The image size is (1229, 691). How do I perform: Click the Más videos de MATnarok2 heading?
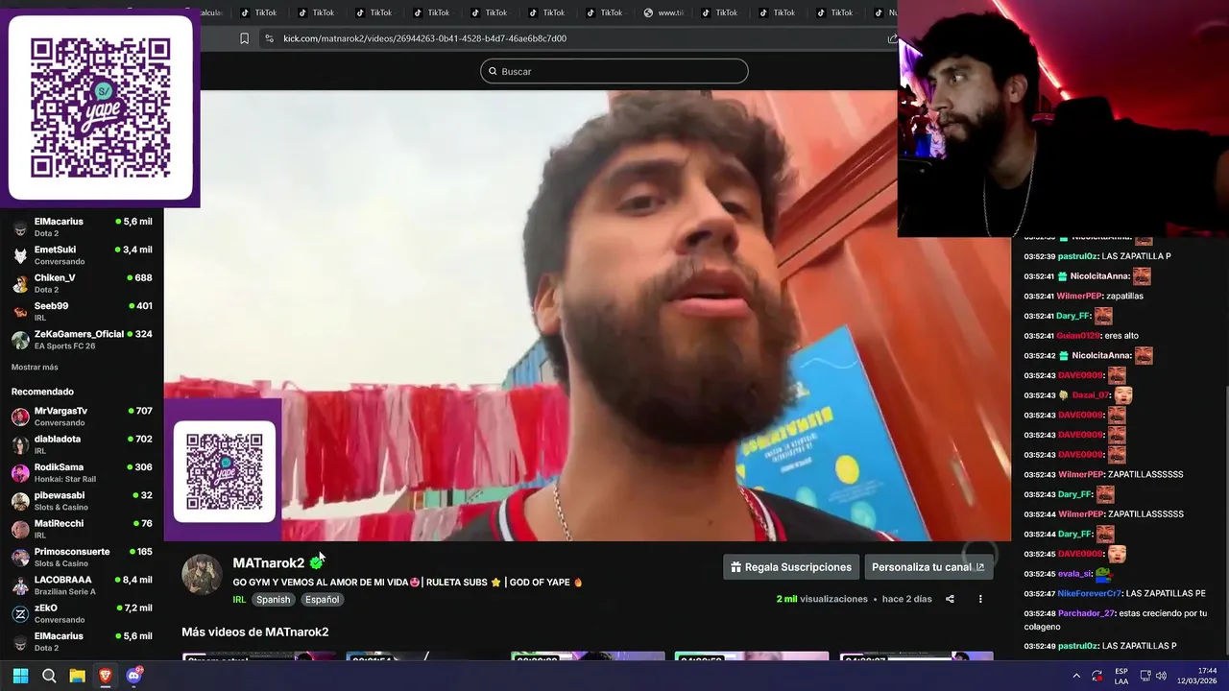tap(255, 631)
